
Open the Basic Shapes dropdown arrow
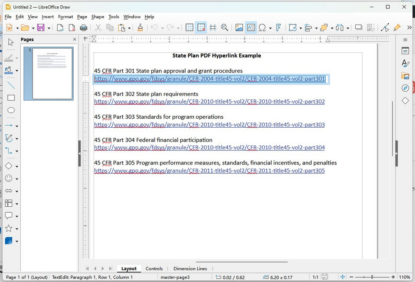16,165
